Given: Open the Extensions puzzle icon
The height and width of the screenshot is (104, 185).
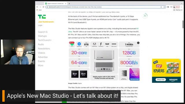Looking at the screenshot, I should (168, 7).
